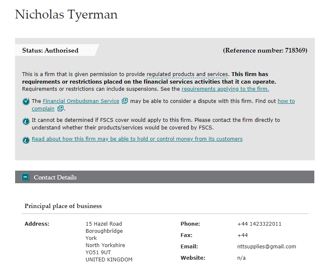Click the Nicholas Tyerman page heading
324x274 pixels.
(66, 15)
